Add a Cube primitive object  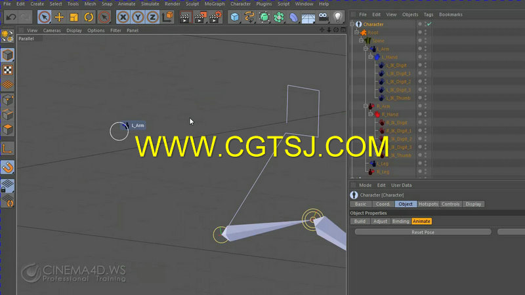pyautogui.click(x=235, y=17)
